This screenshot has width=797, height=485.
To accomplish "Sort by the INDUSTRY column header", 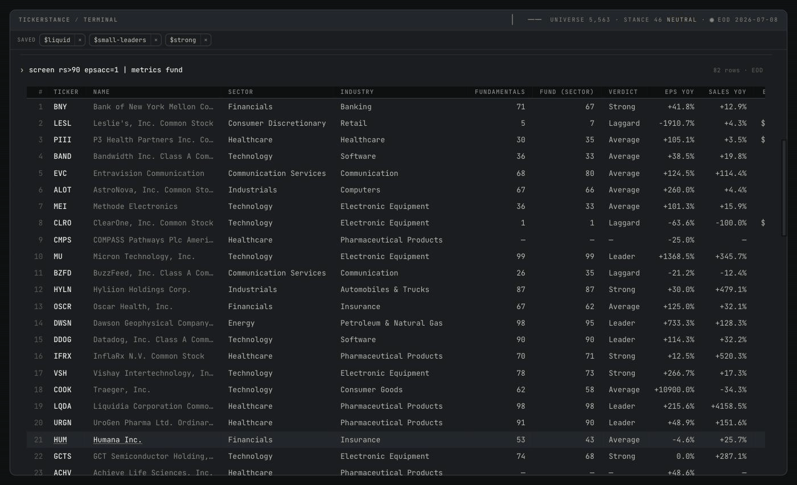I will [x=357, y=92].
